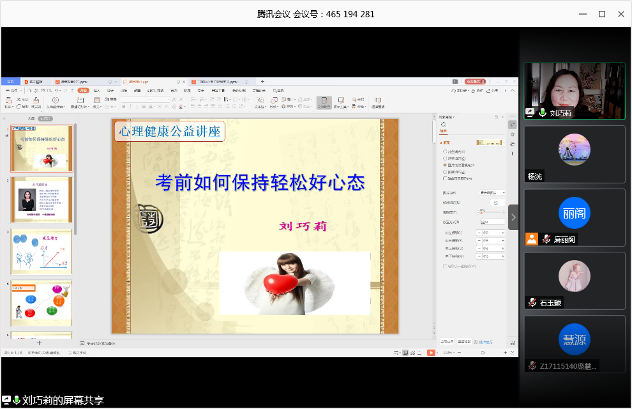Click the muted microphone icon for 麻丽阁

546,239
